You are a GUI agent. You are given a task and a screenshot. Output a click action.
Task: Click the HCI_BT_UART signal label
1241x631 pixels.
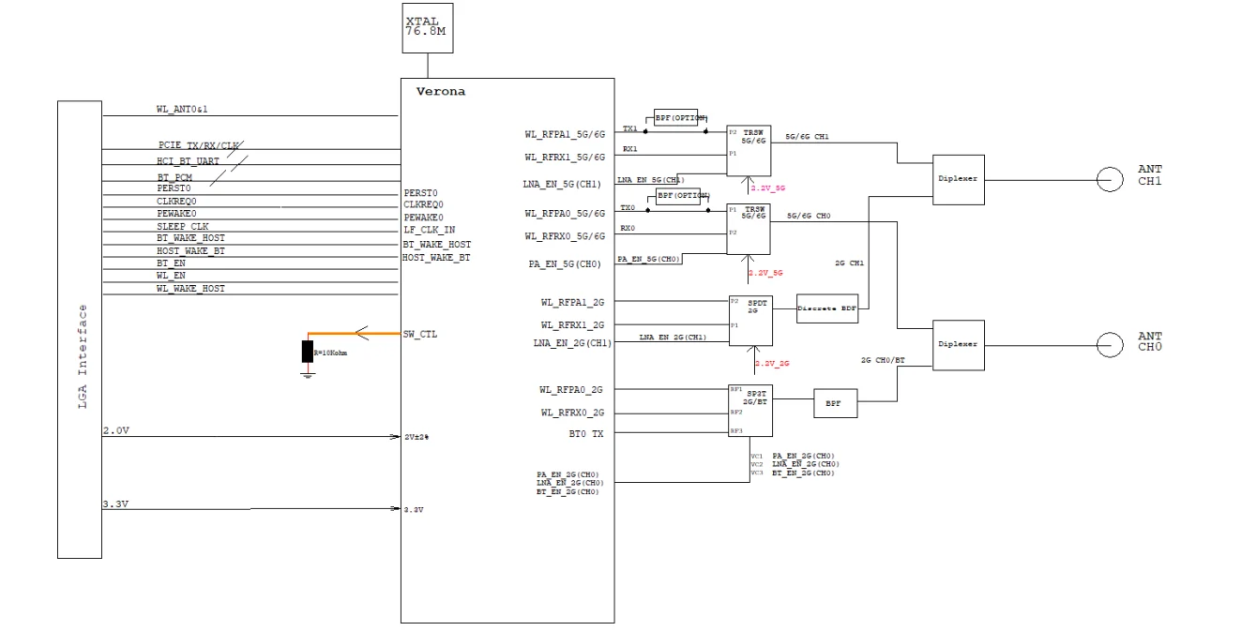[x=187, y=161]
